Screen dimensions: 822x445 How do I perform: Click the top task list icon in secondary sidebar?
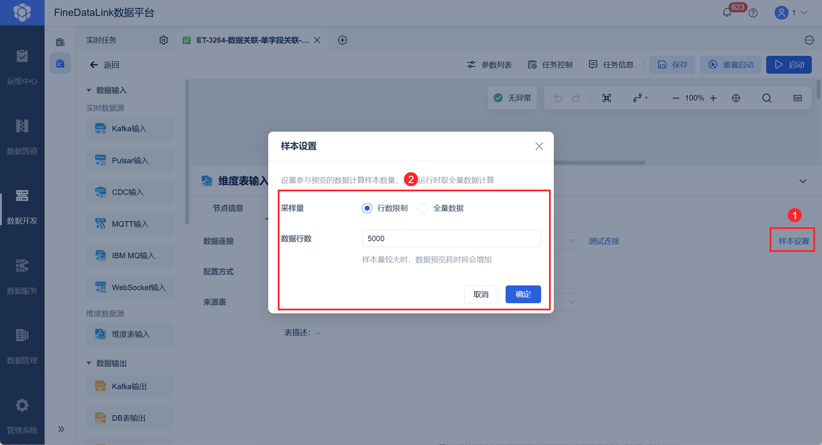60,42
